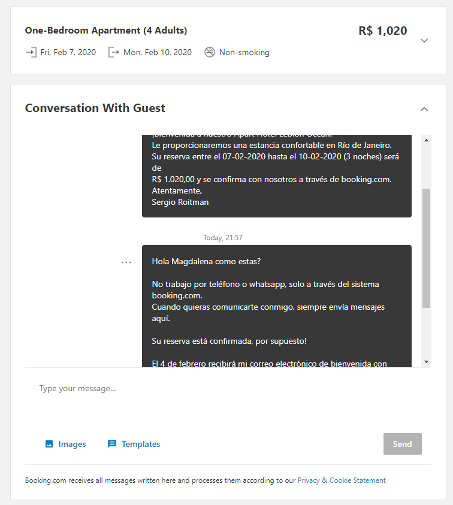Click the check-out arrow icon
The height and width of the screenshot is (505, 453).
(114, 52)
